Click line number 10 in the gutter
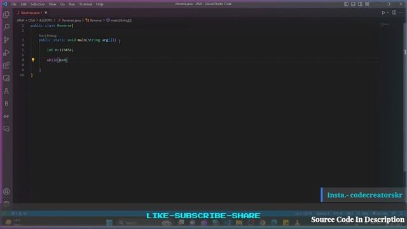Image resolution: width=407 pixels, height=229 pixels. [22, 75]
